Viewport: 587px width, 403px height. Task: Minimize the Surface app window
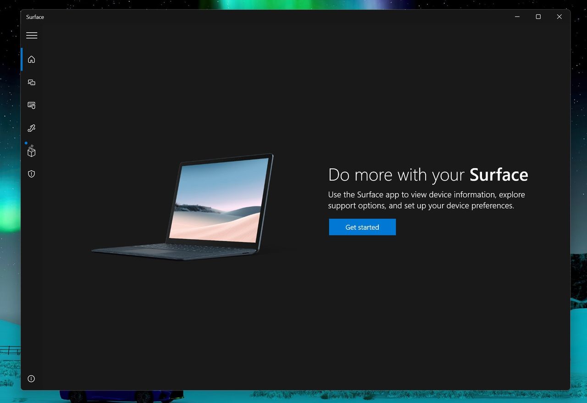tap(517, 17)
